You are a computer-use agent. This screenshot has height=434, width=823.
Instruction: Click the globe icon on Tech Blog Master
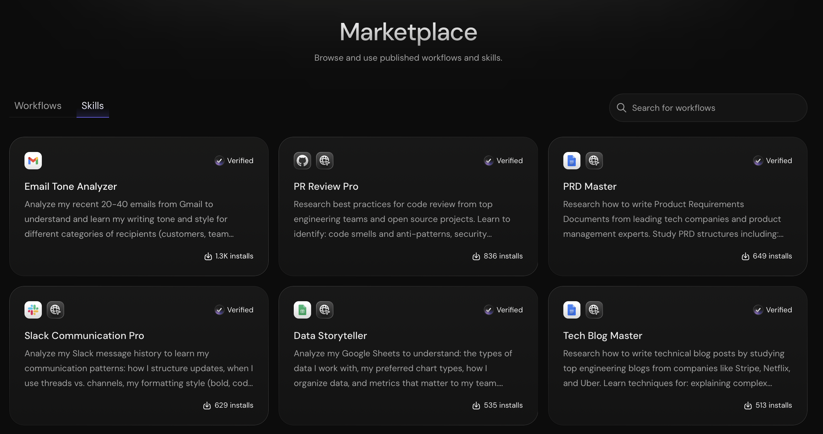click(x=594, y=310)
